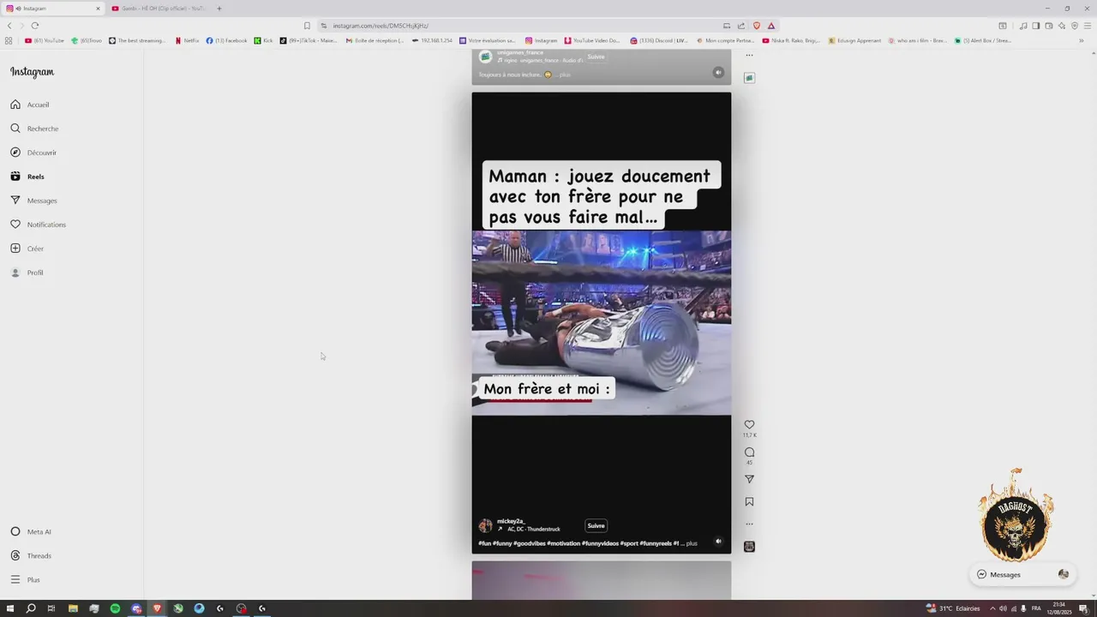This screenshot has height=617, width=1097.
Task: Open audio thumbnail of unigames_france reel
Action: [x=749, y=78]
